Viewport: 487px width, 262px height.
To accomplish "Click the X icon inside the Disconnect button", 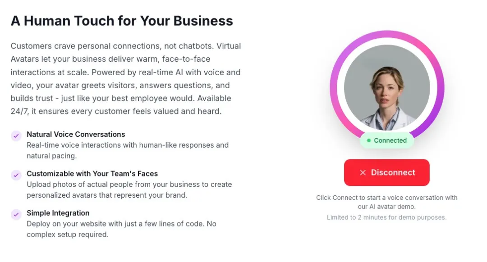I will coord(363,172).
